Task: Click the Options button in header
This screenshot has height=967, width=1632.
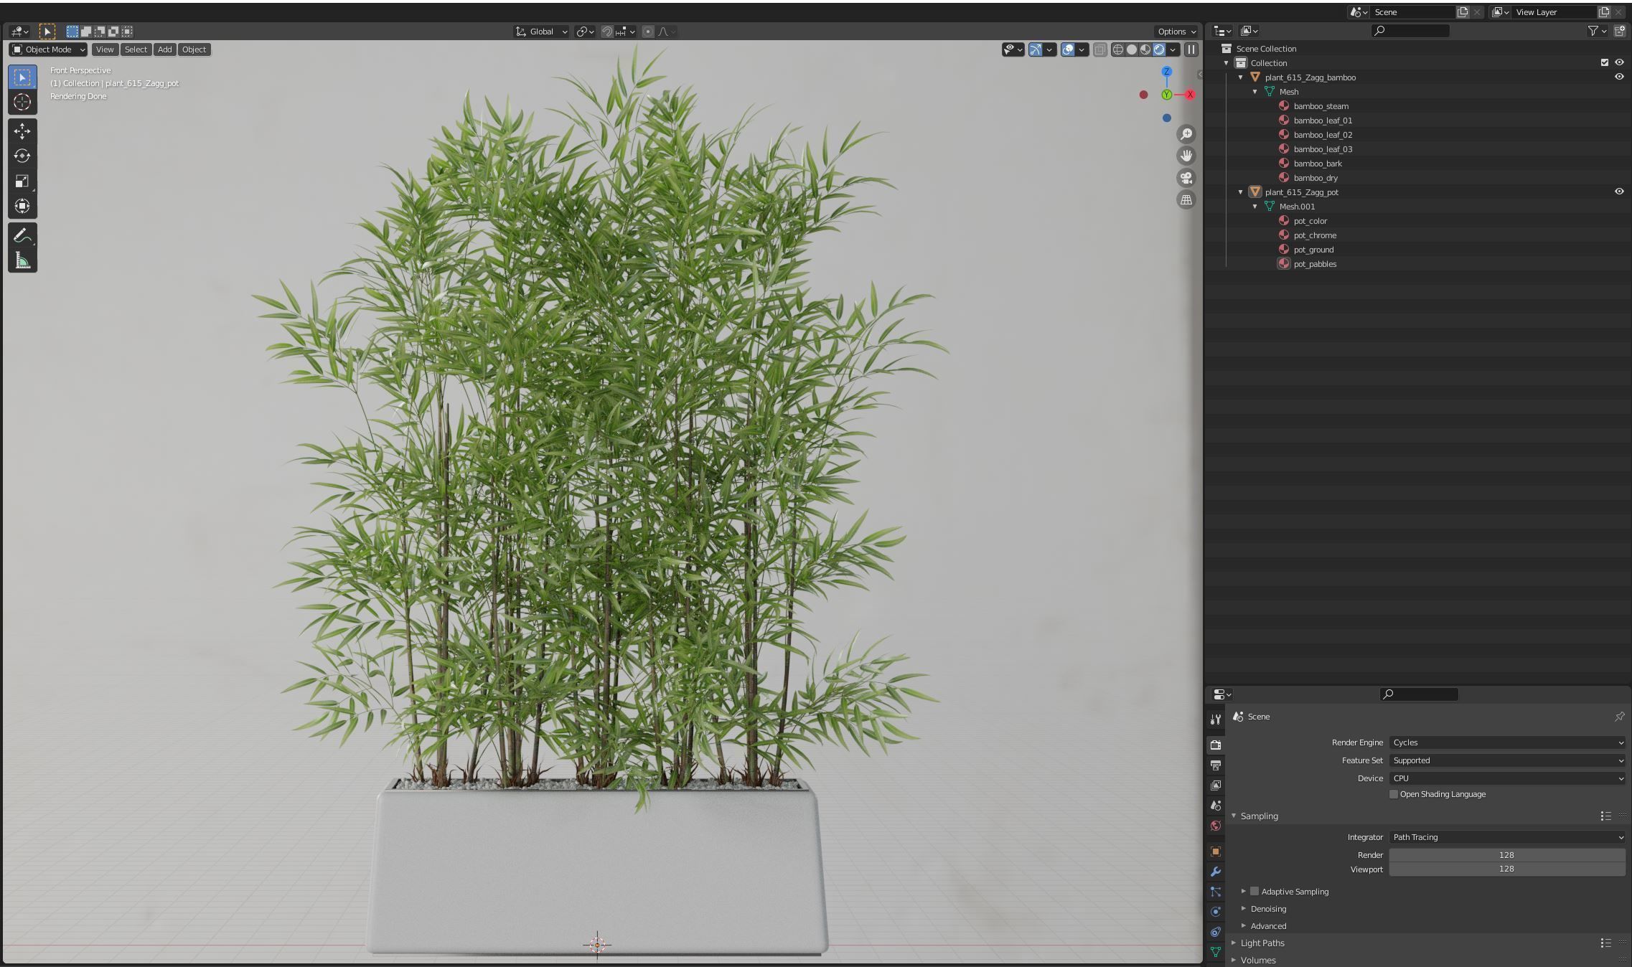Action: 1176,32
